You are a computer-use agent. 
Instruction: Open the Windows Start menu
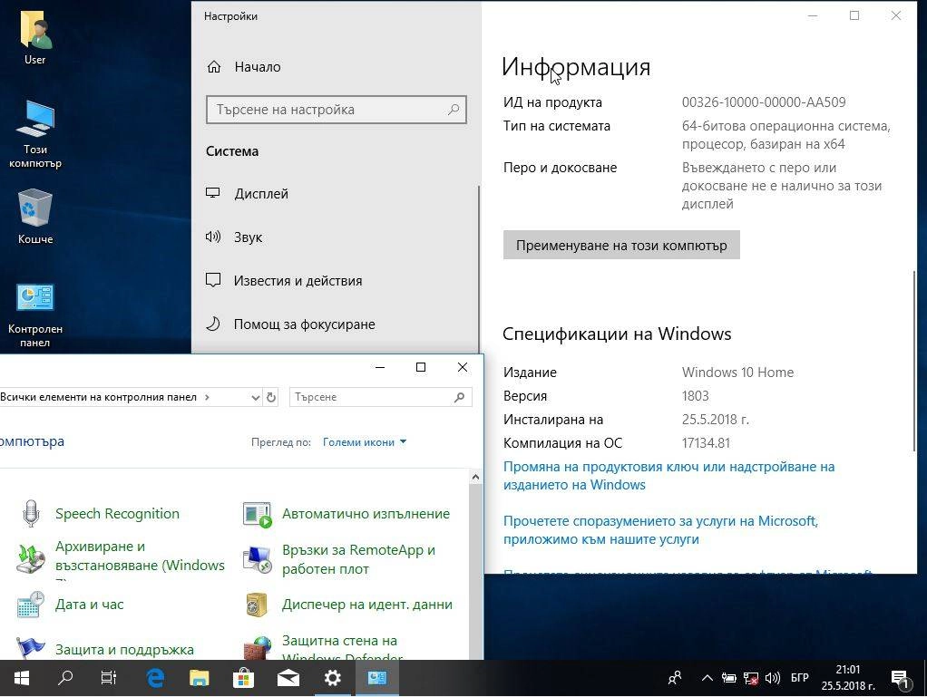pyautogui.click(x=21, y=678)
